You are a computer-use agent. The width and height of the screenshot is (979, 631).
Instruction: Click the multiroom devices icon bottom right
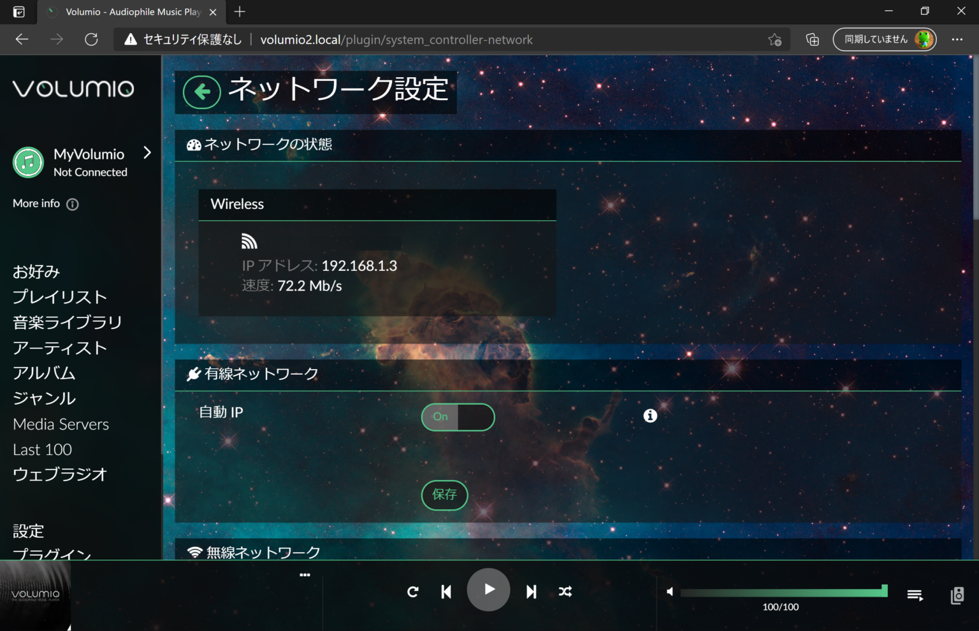coord(957,595)
